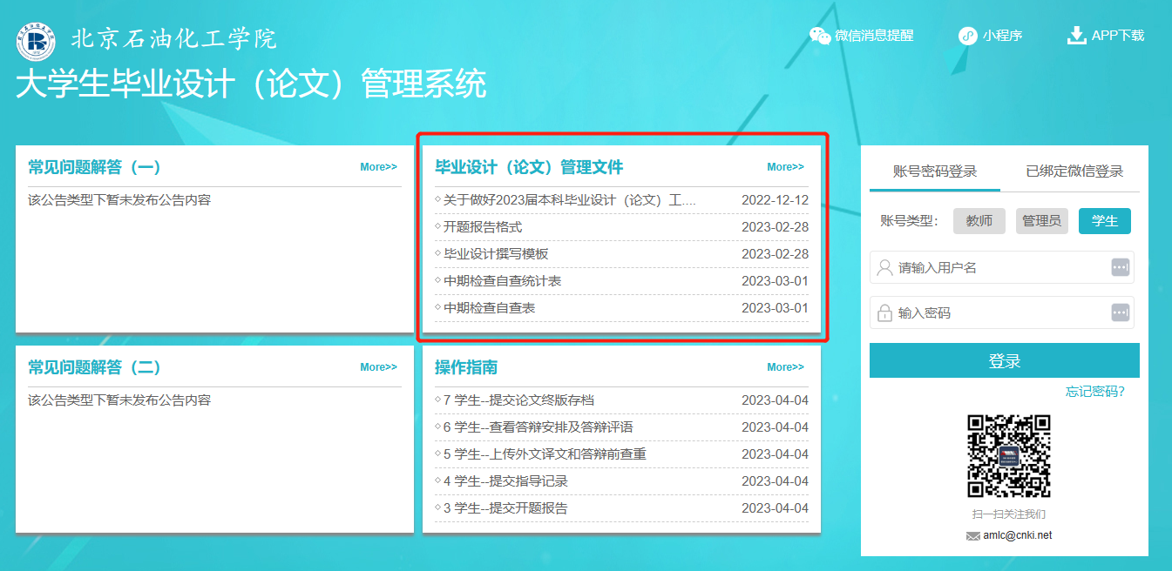Screen dimensions: 1172x571
Task: Expand More>> for 毕业设计（论文）管理文件
Action: pos(785,167)
